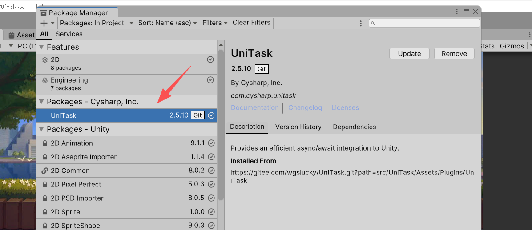Click the lock icon beside 2D PSD Importer
The width and height of the screenshot is (532, 230).
[x=45, y=198]
